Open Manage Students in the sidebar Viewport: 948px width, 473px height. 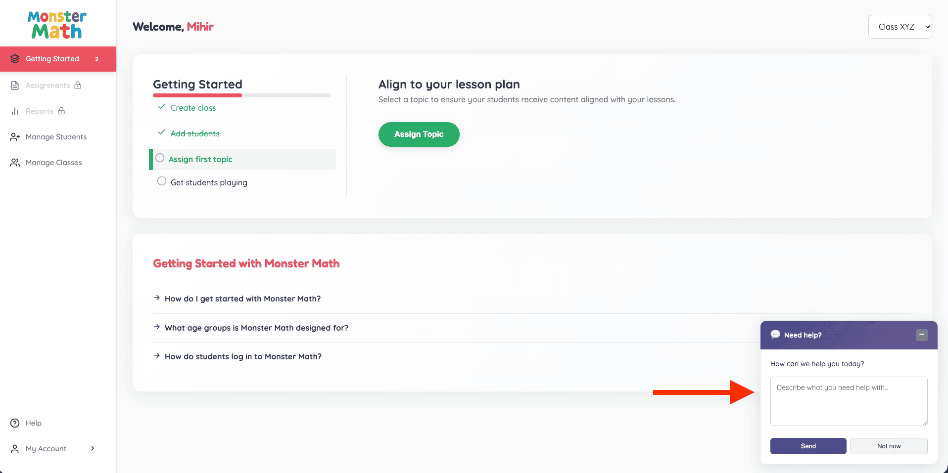click(56, 137)
